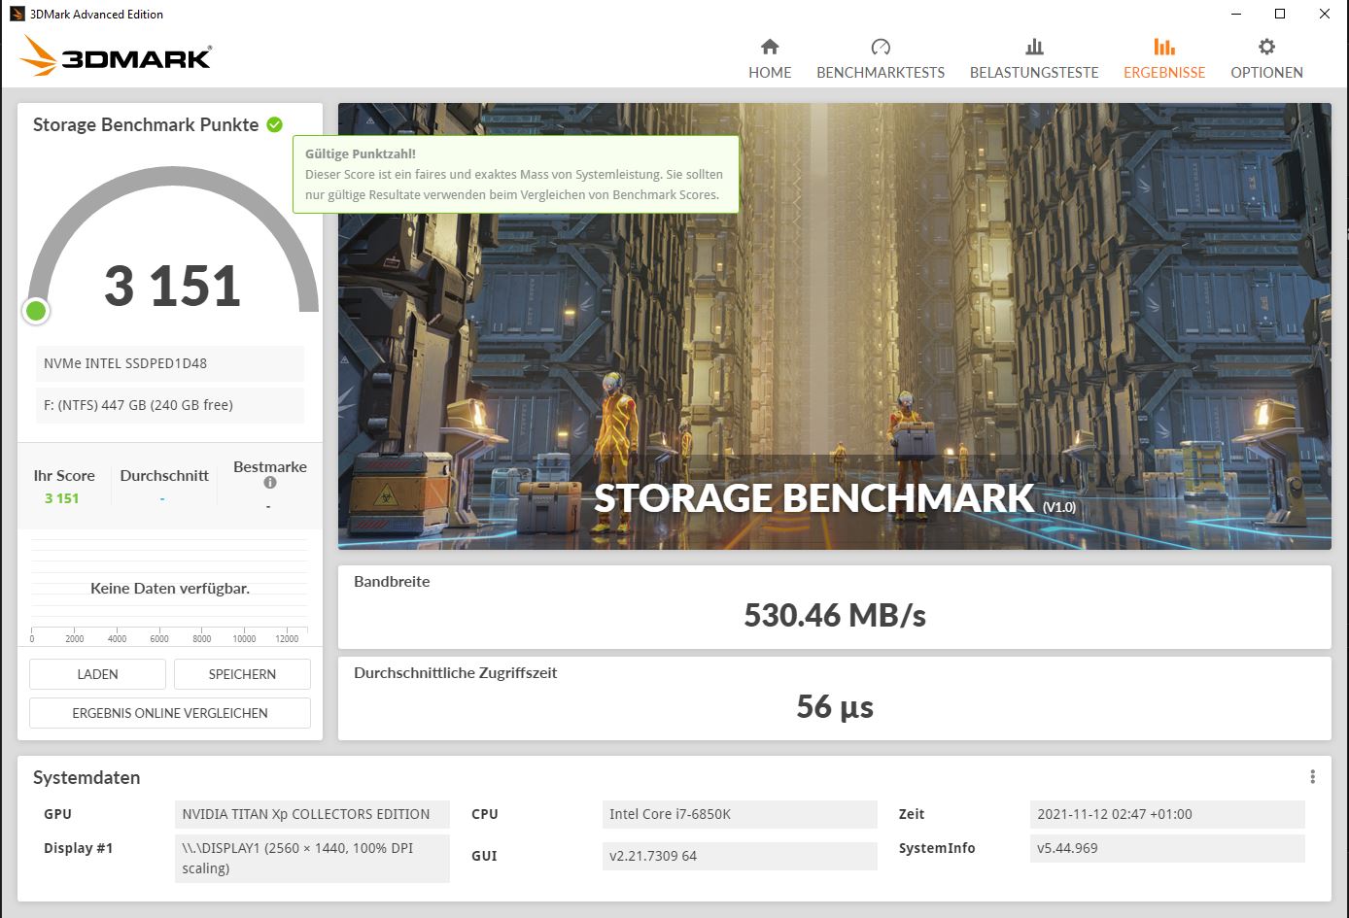
Task: Click 3DMark app icon in title bar
Action: [x=17, y=14]
